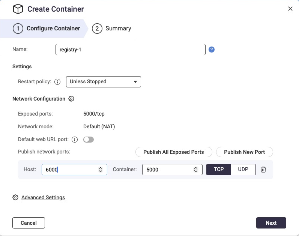This screenshot has height=236, width=299.
Task: Switch to the Summary step
Action: [111, 29]
